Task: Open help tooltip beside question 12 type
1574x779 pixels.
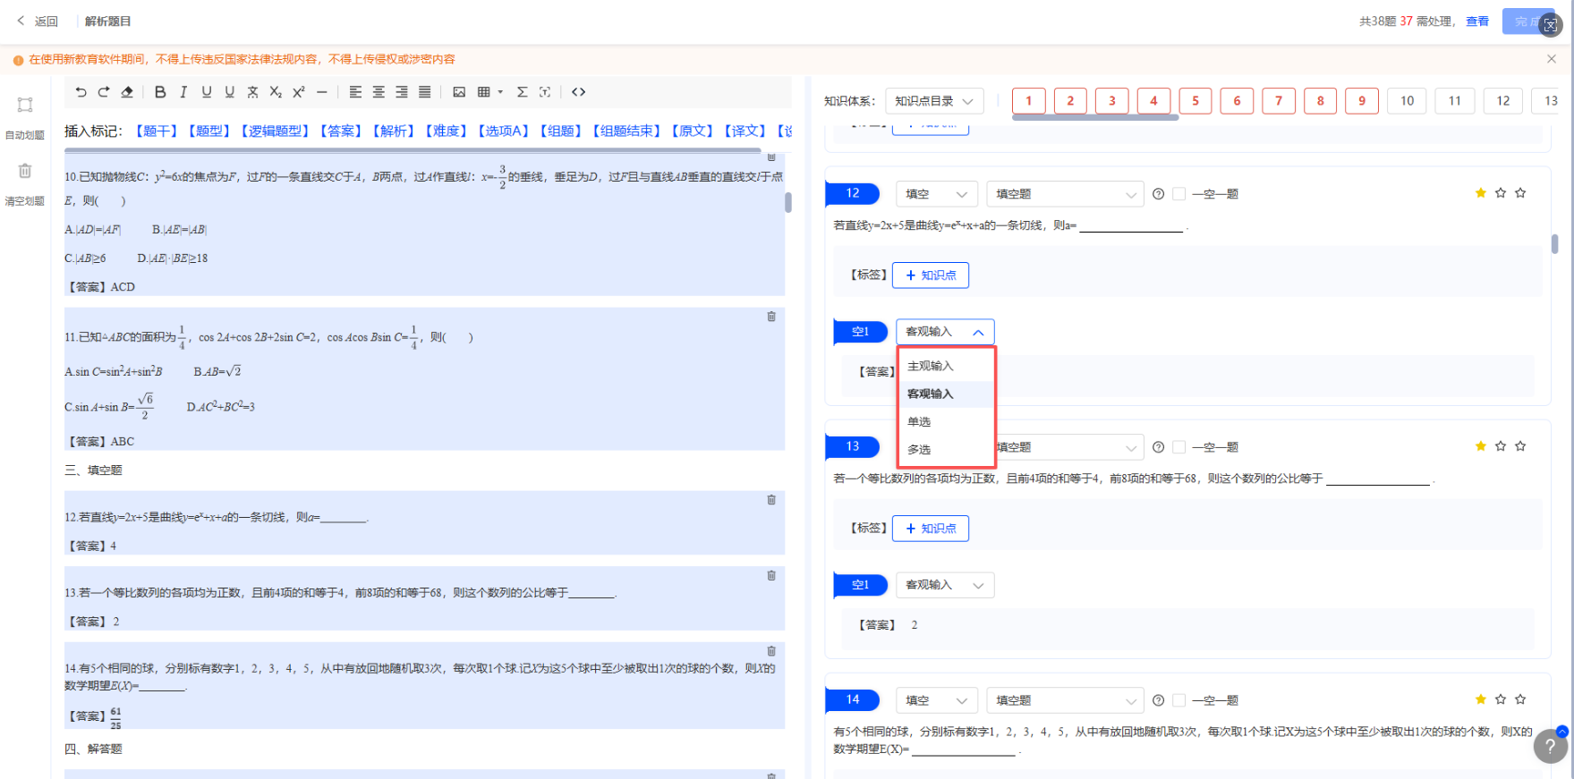Action: coord(1159,194)
